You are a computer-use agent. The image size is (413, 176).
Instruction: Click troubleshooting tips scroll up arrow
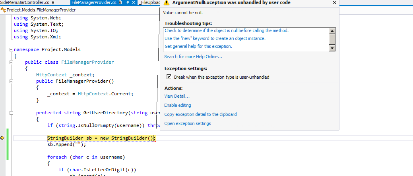(332, 30)
